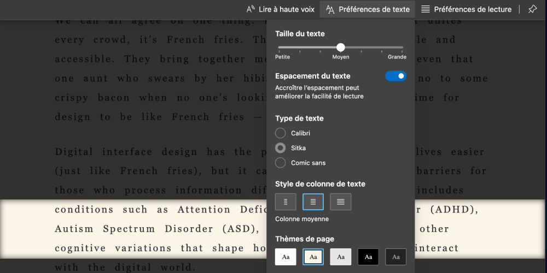Apply the white page theme
The height and width of the screenshot is (273, 547).
(x=286, y=257)
